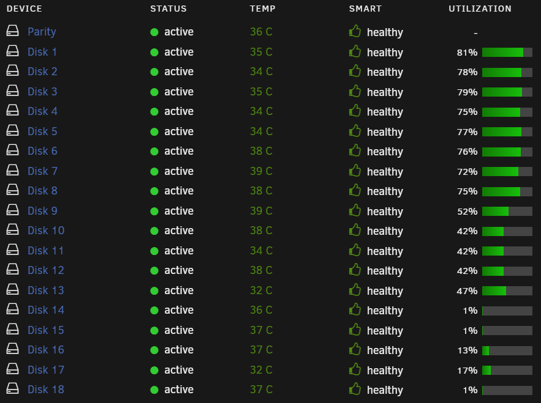The image size is (541, 403).
Task: Click the SMART thumbs-up icon for Disk 3
Action: (355, 91)
